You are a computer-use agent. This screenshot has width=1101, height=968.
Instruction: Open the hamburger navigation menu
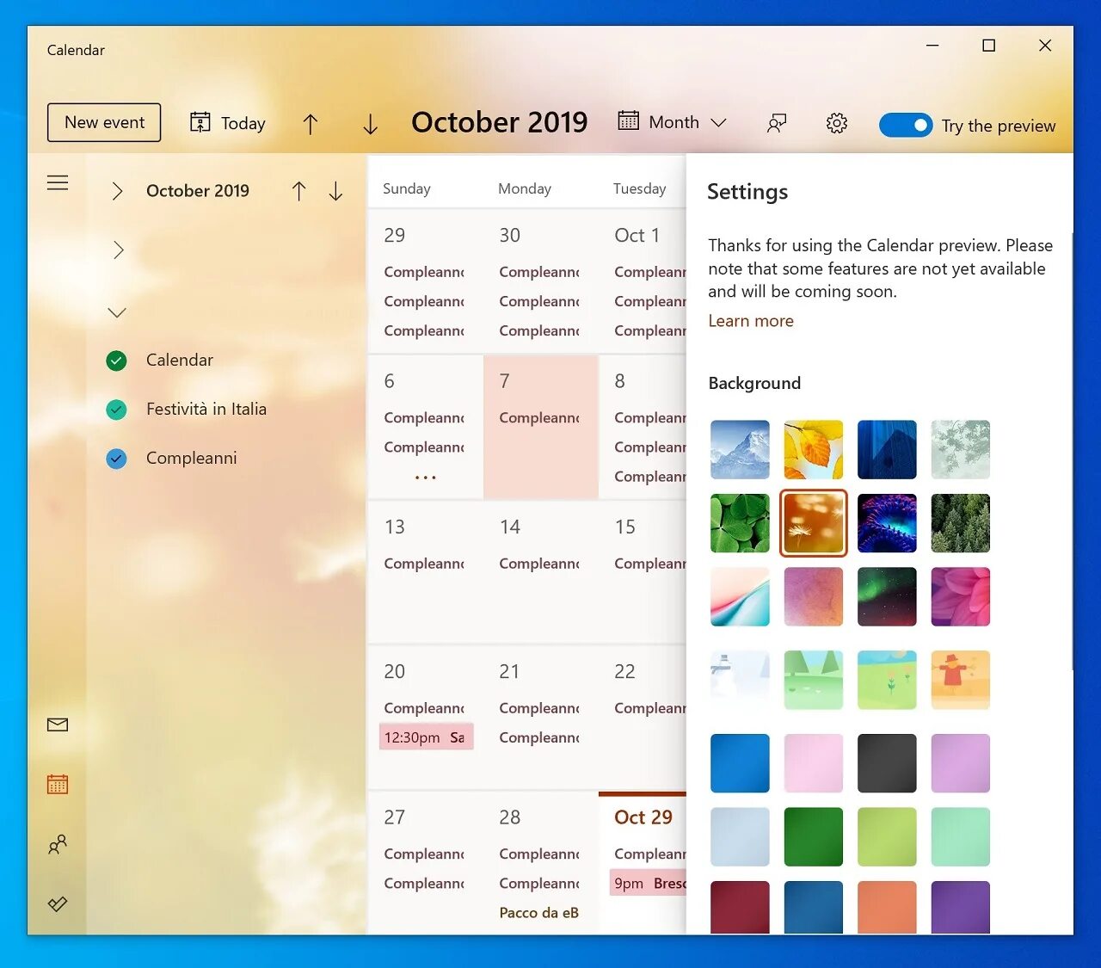point(58,182)
